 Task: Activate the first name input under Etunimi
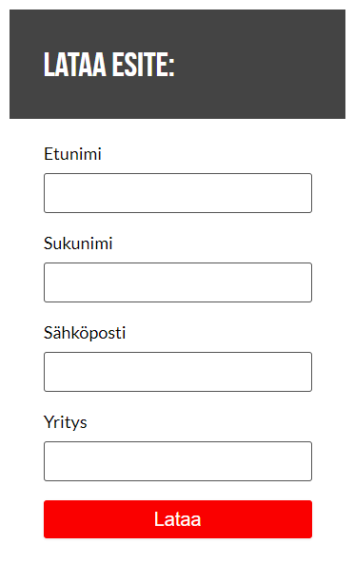click(178, 193)
